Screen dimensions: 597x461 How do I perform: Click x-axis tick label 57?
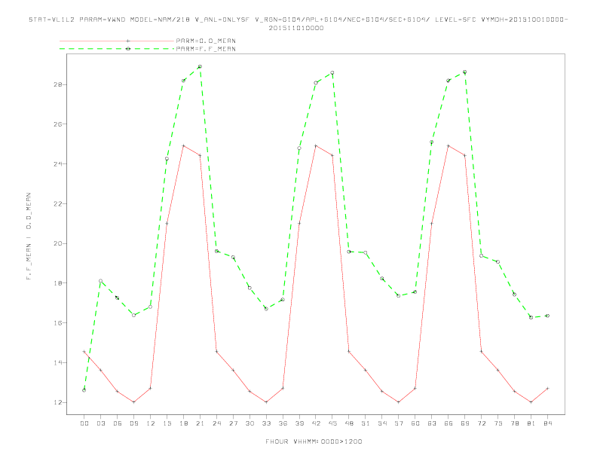click(399, 423)
